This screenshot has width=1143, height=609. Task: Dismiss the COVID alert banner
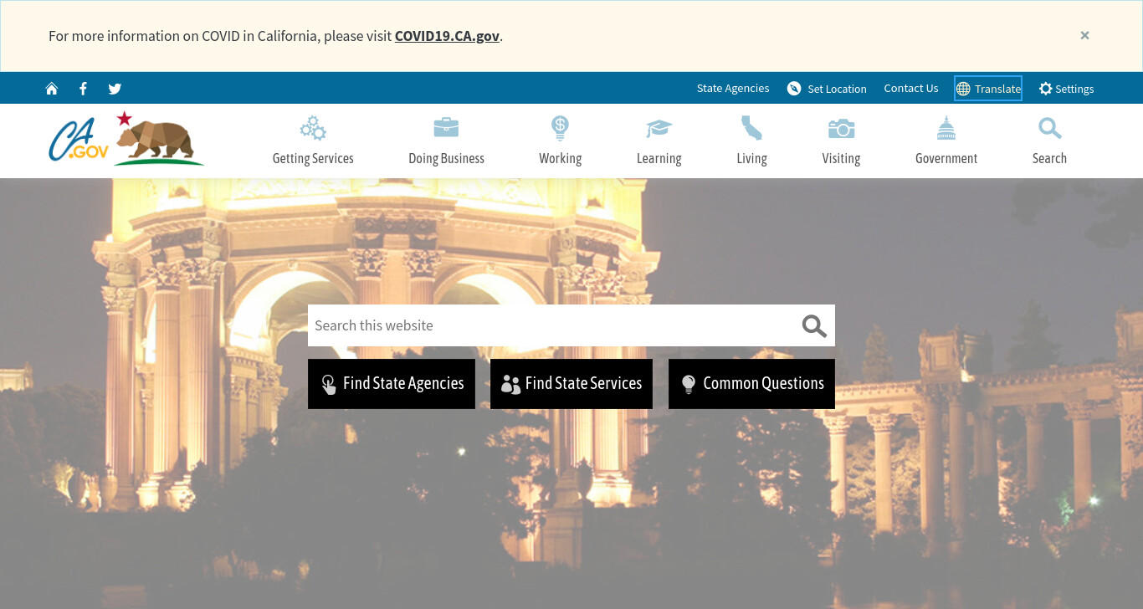(1084, 35)
